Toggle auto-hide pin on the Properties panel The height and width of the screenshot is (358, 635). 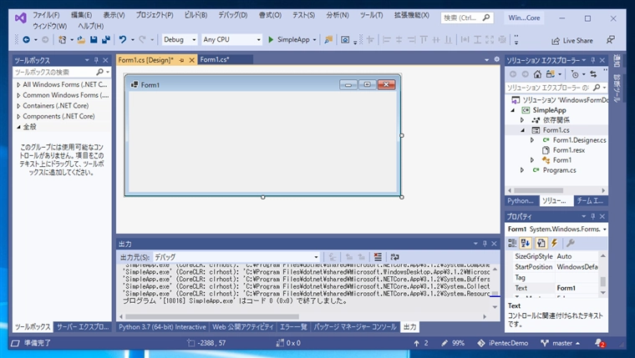point(593,216)
